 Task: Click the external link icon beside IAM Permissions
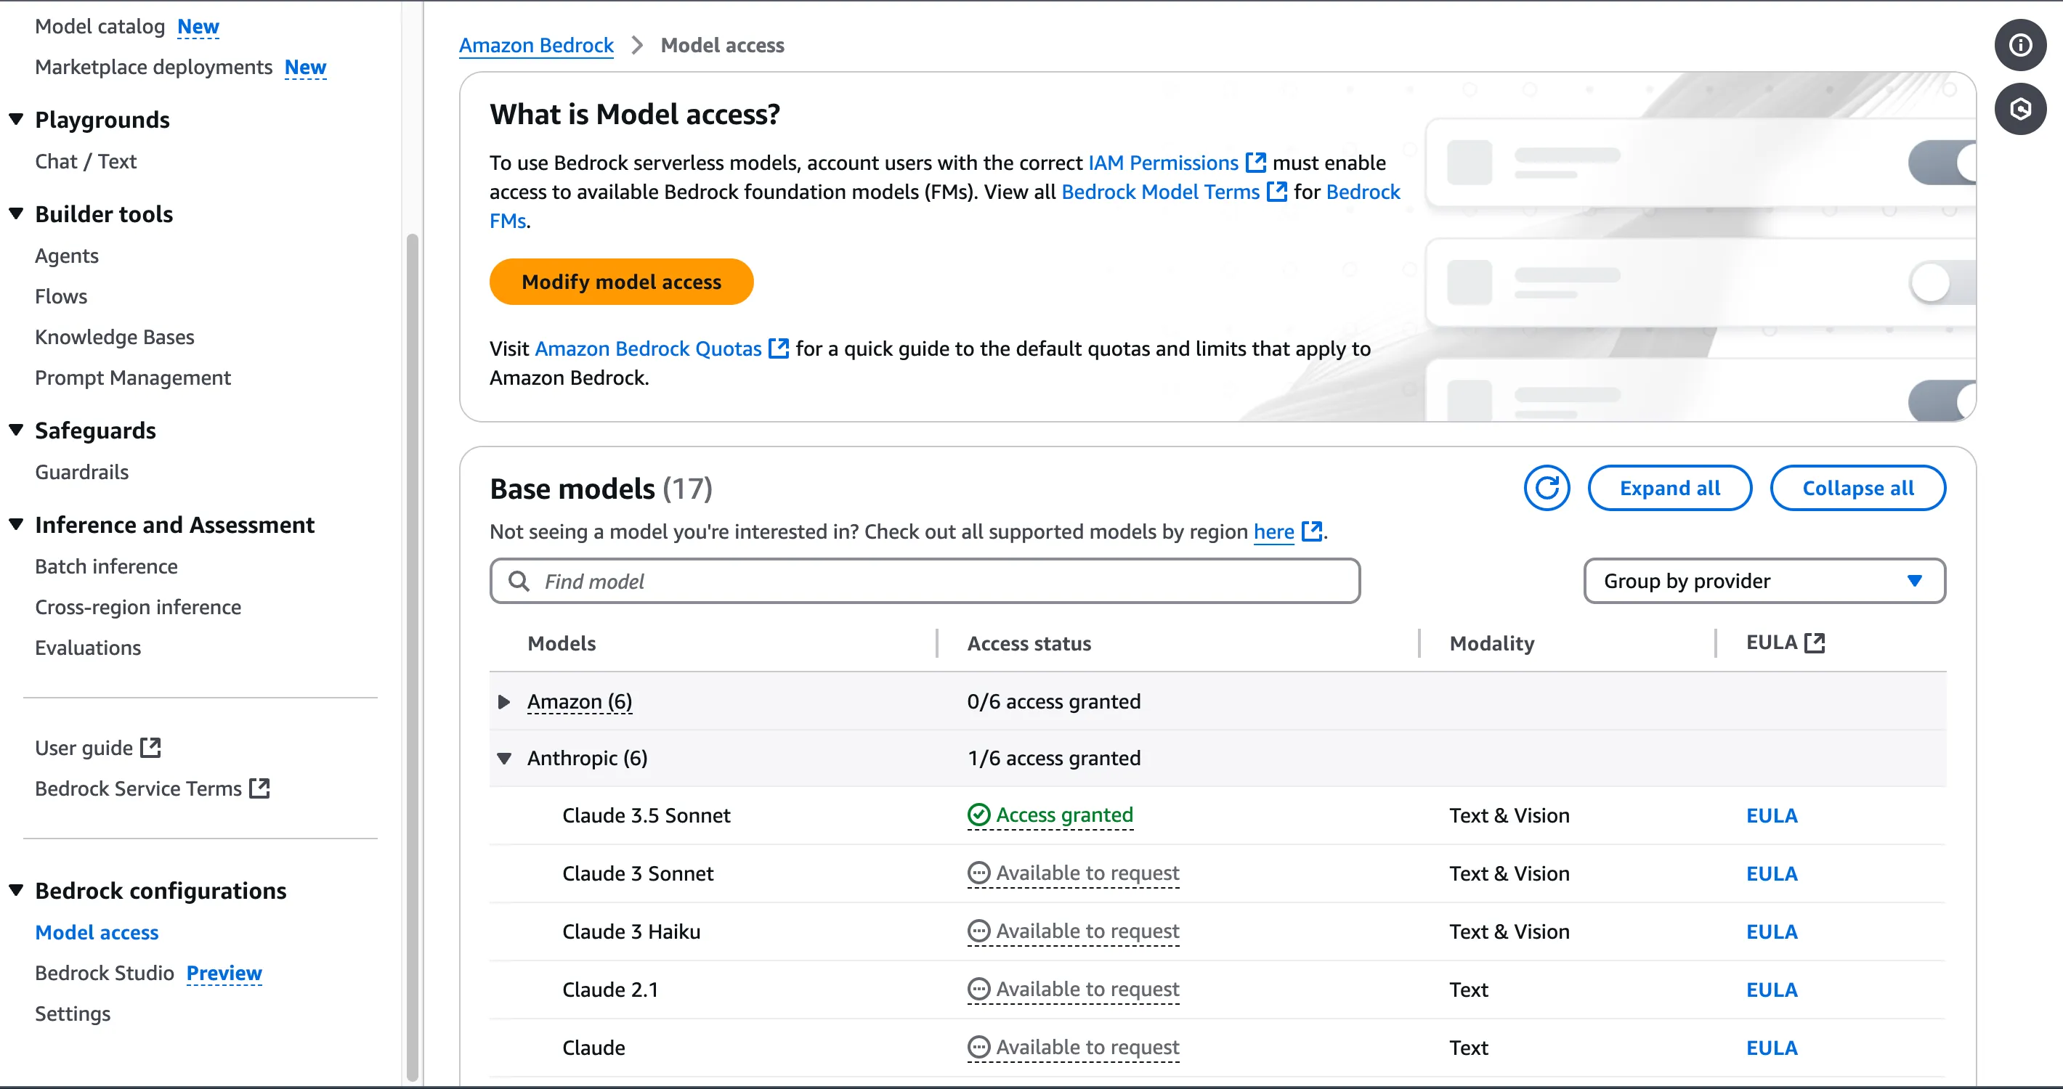1256,163
